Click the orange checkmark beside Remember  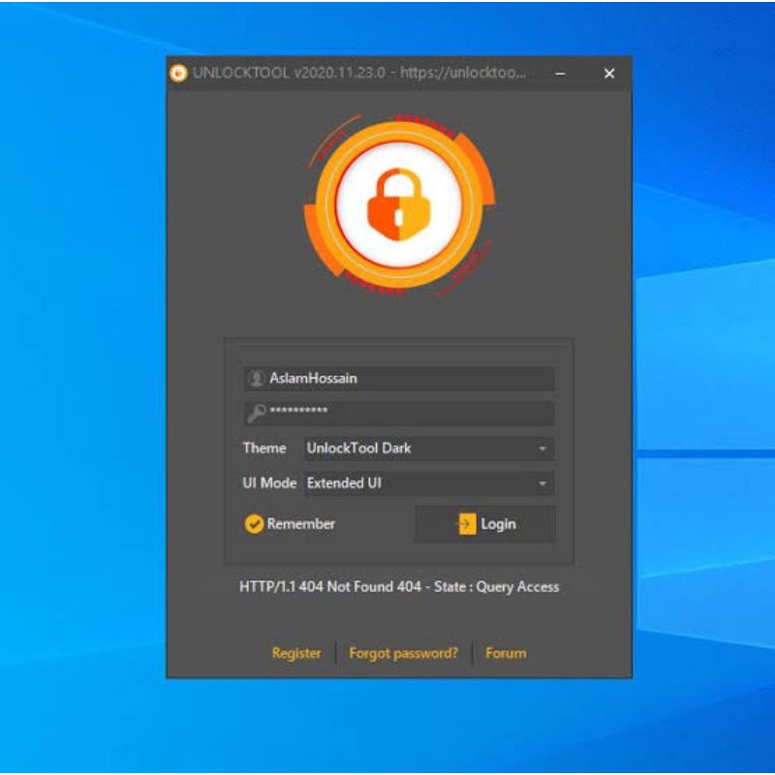point(253,523)
